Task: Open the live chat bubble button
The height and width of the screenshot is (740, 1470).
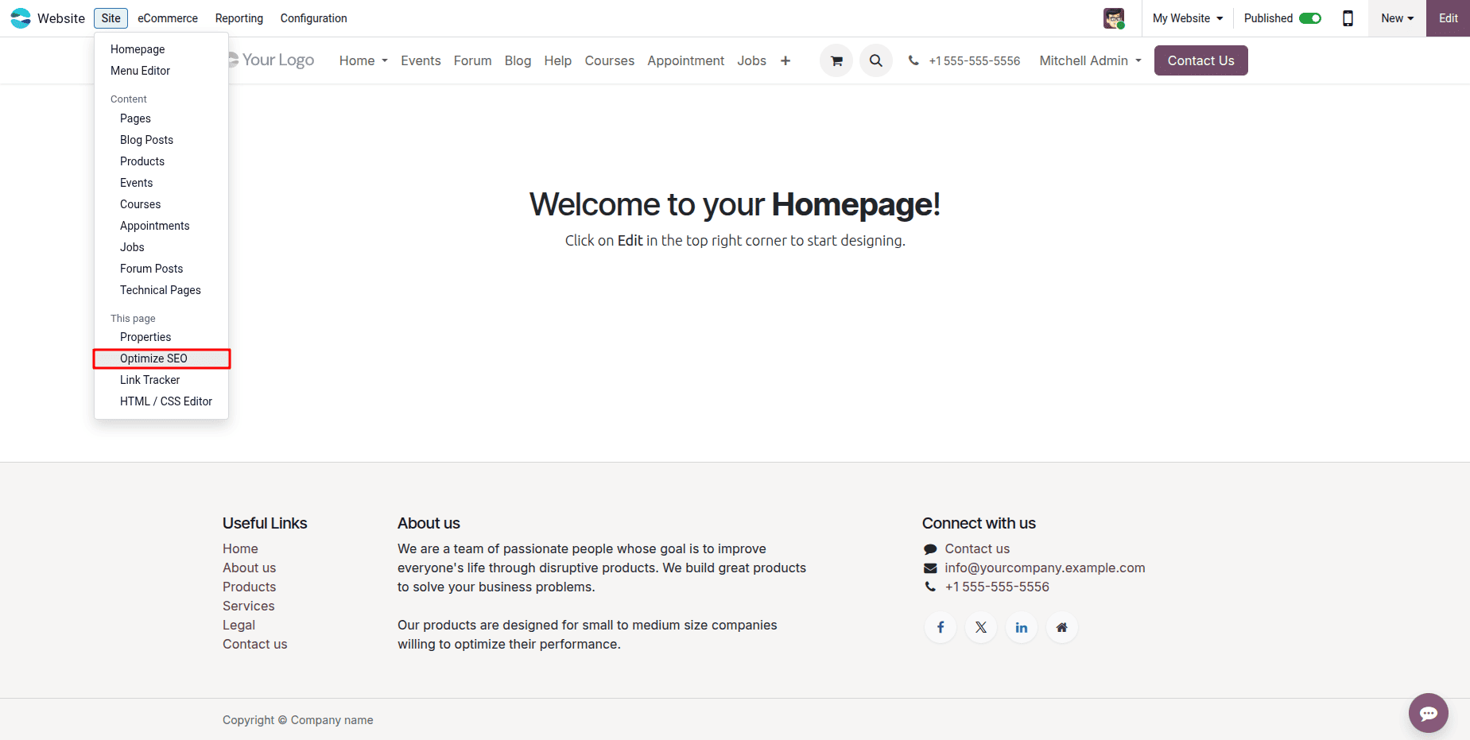Action: (x=1429, y=713)
